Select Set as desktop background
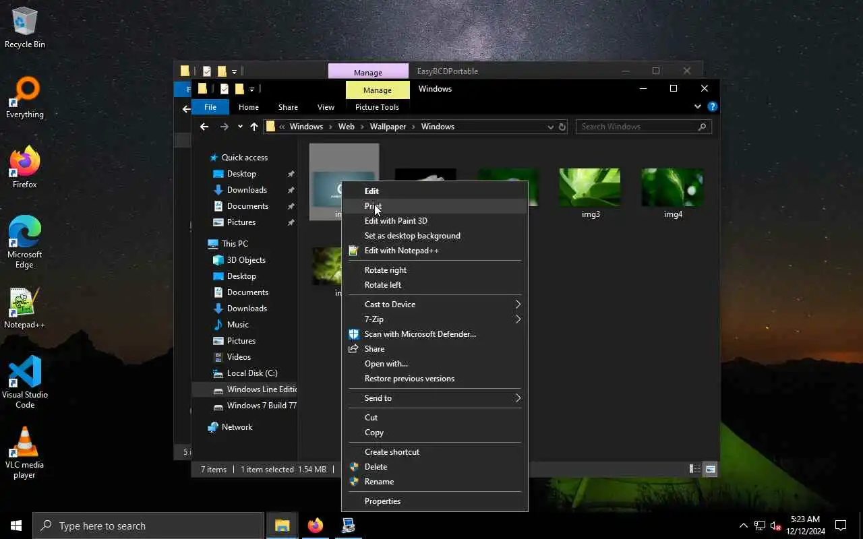863x539 pixels. 435,236
